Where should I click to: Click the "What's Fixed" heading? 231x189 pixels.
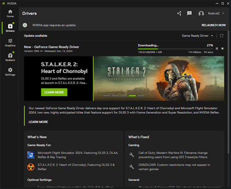pyautogui.click(x=139, y=137)
